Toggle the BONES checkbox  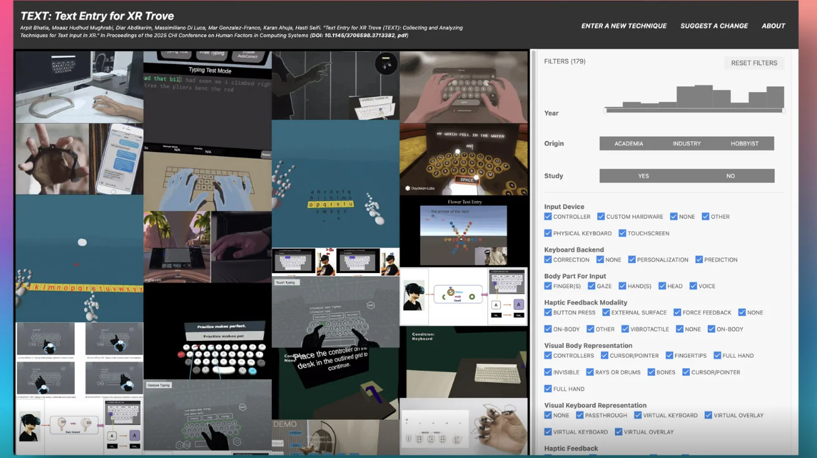point(651,372)
